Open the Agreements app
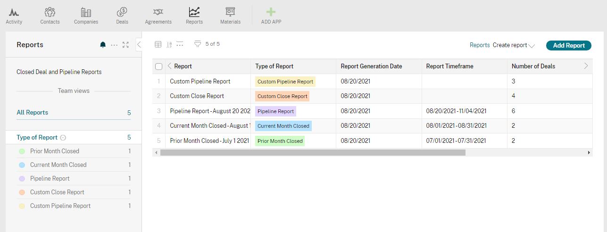The height and width of the screenshot is (232, 607). click(x=158, y=16)
